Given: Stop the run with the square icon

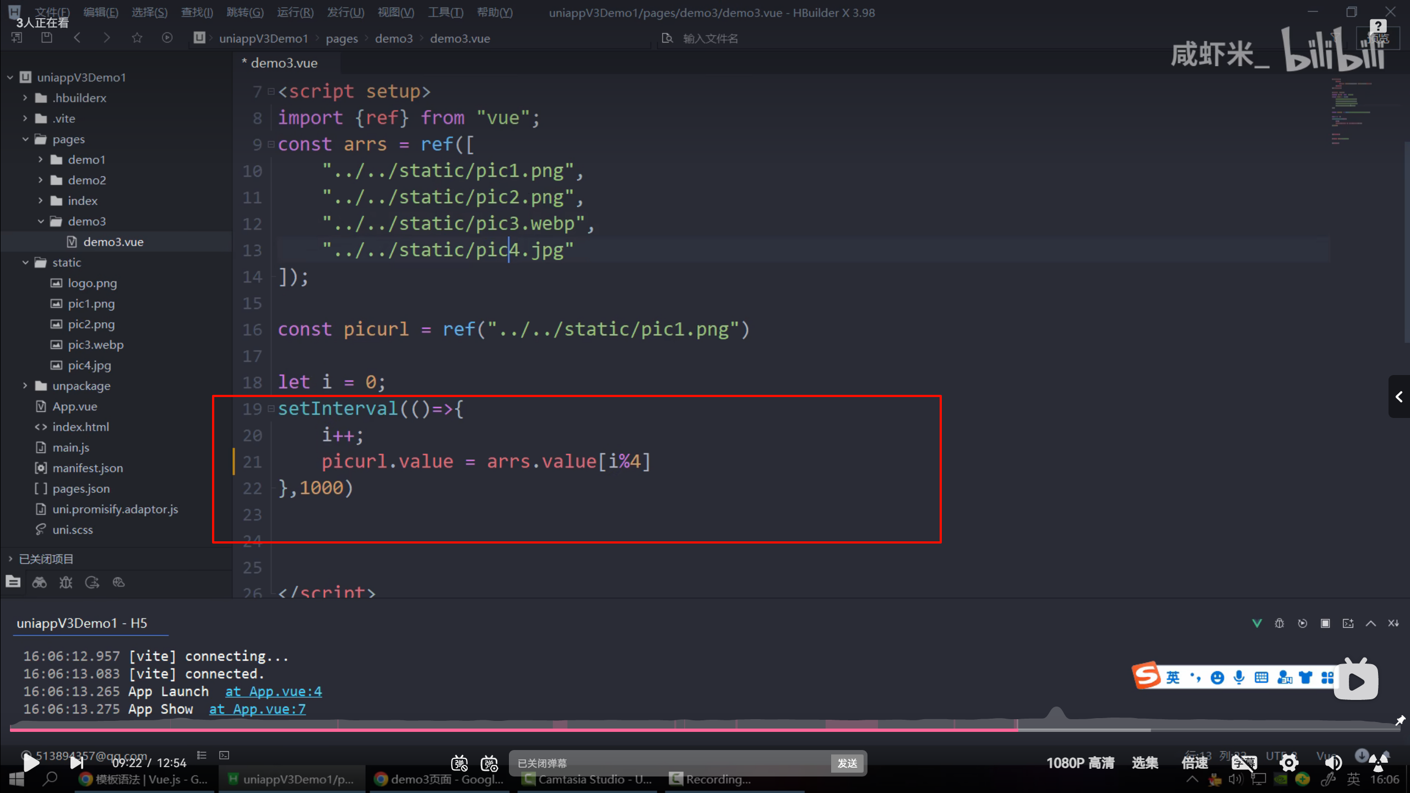Looking at the screenshot, I should coord(1325,623).
